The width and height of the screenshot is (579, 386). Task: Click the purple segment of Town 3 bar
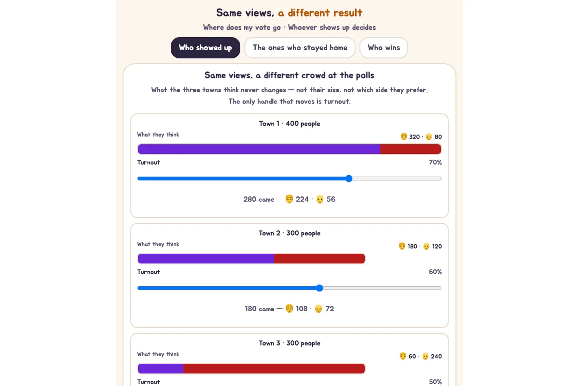pos(161,369)
